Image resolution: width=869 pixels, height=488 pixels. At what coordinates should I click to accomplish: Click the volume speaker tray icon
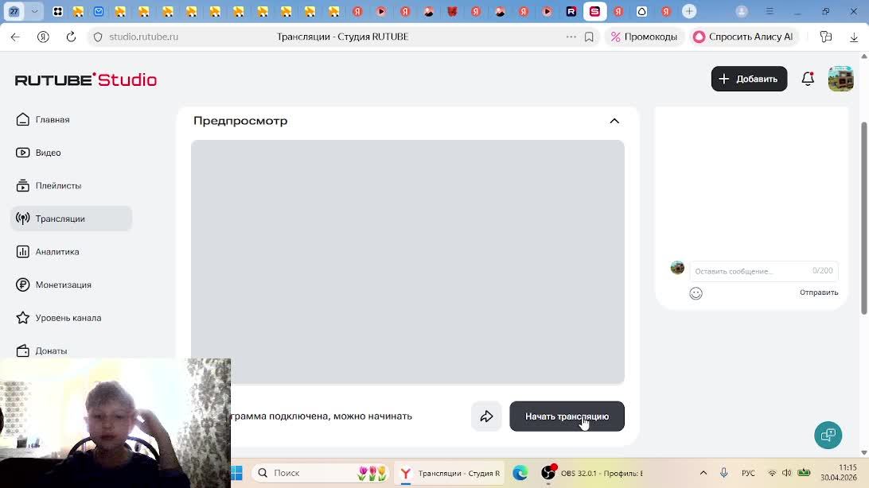(x=787, y=473)
